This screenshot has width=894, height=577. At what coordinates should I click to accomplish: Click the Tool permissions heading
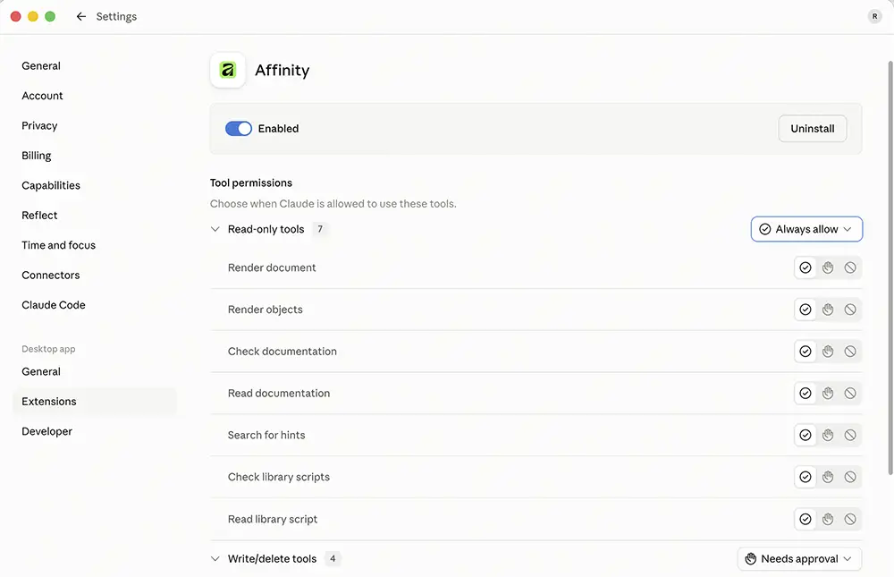point(251,182)
